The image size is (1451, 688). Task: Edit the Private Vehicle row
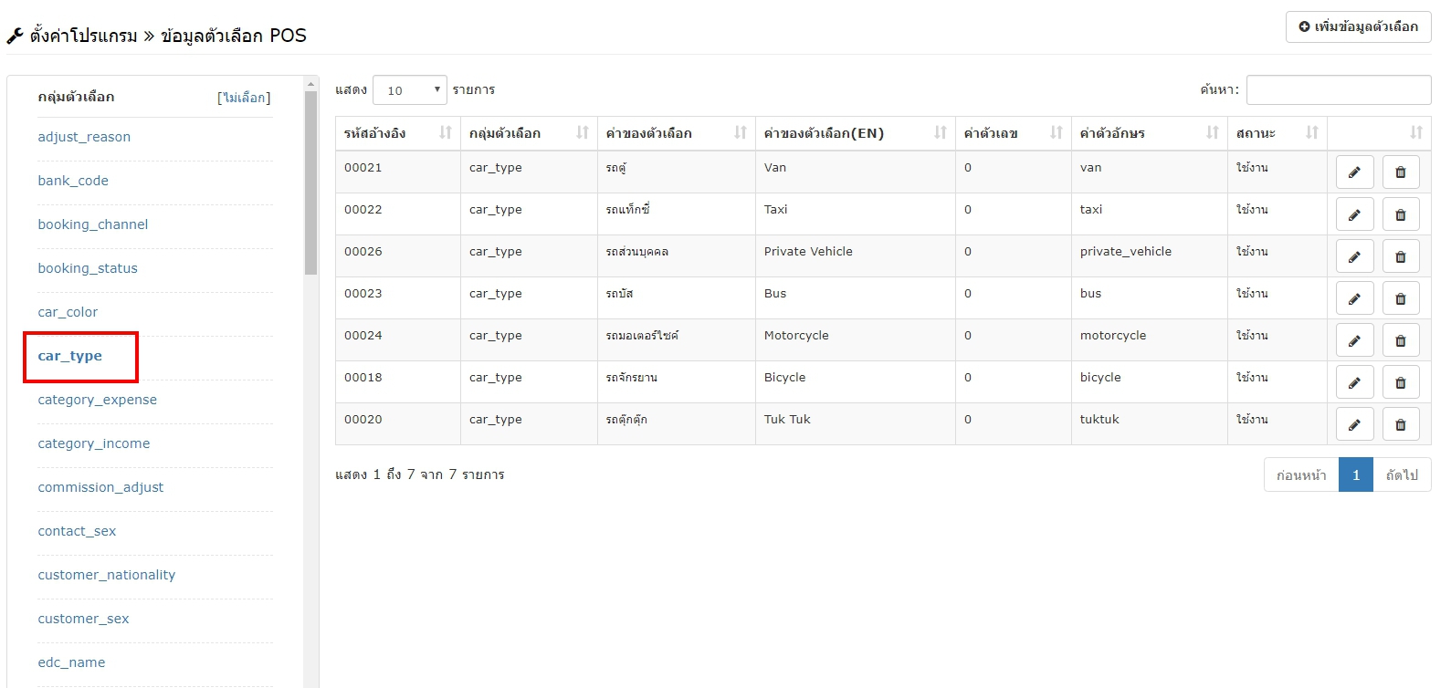point(1354,256)
